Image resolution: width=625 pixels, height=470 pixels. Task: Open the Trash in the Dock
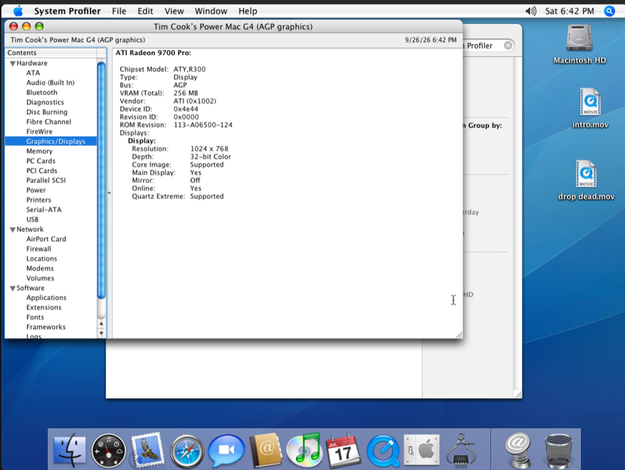click(x=558, y=451)
